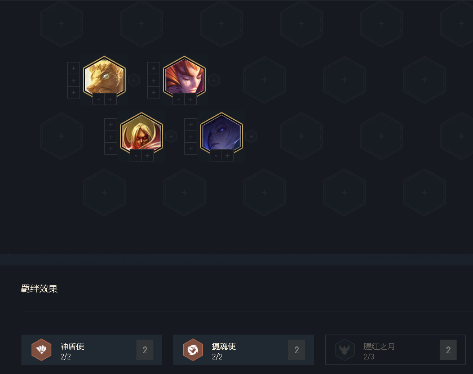Select the blue-skinned Elise champion portrait
Screen dimensions: 473x374
click(222, 133)
